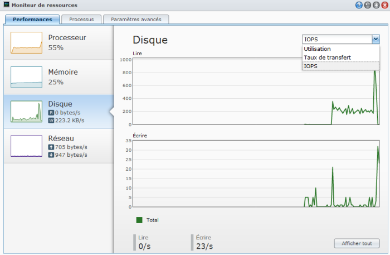Pick IOPS in the dropdown list
This screenshot has width=390, height=255.
pyautogui.click(x=311, y=66)
